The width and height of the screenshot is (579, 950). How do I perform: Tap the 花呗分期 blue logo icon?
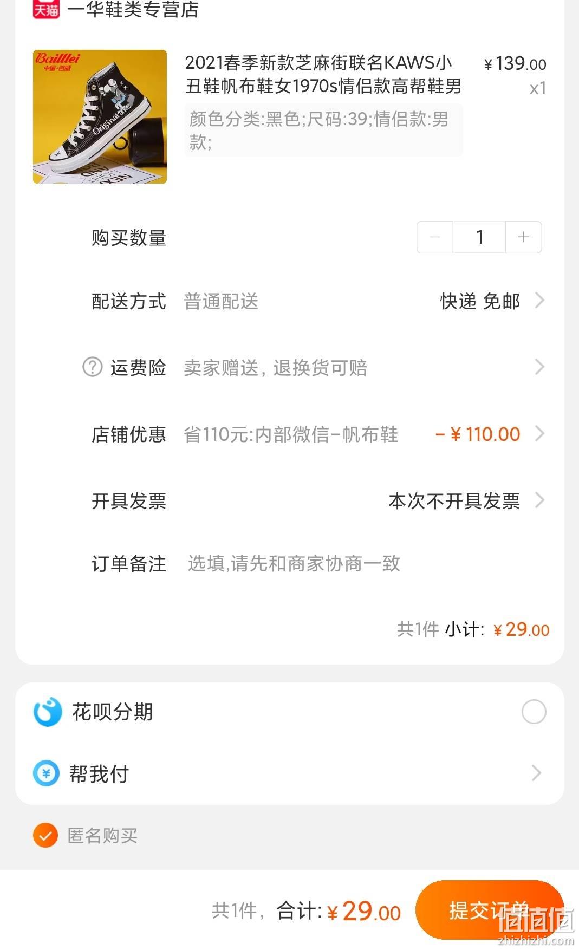48,712
